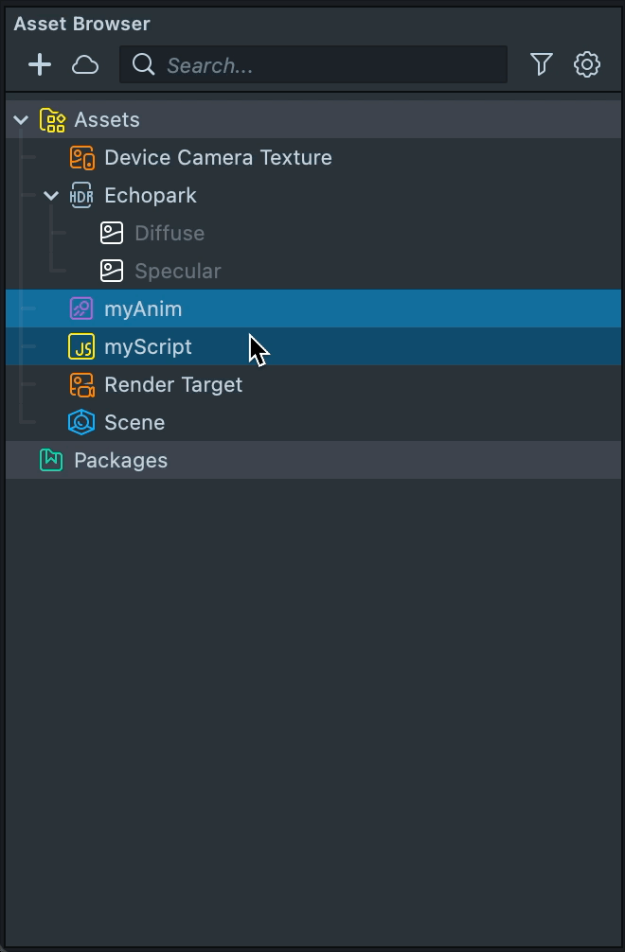
Task: Select the Packages row label
Action: (x=120, y=460)
